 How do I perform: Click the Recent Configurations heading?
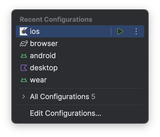point(56,19)
